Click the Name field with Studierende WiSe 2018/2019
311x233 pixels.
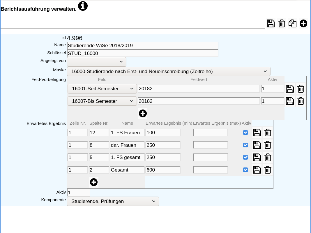tap(143, 45)
